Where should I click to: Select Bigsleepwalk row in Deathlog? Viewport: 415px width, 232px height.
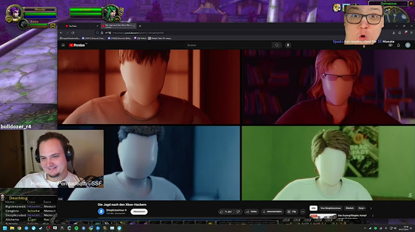(x=31, y=206)
